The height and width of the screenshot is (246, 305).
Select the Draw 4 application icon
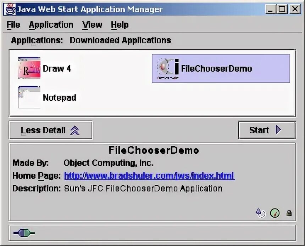coord(29,68)
